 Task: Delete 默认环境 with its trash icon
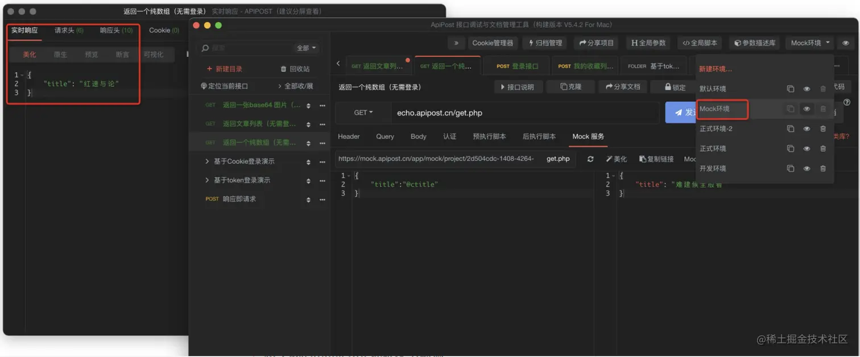[x=822, y=89]
